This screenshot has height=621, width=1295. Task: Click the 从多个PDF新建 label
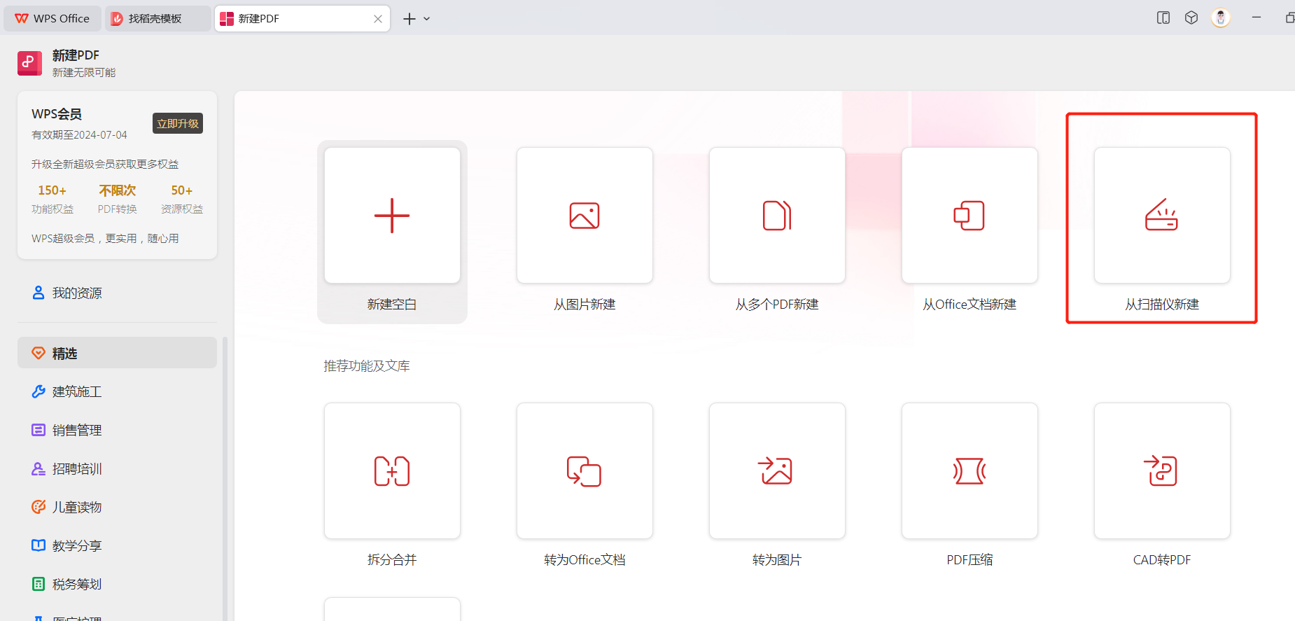[777, 305]
